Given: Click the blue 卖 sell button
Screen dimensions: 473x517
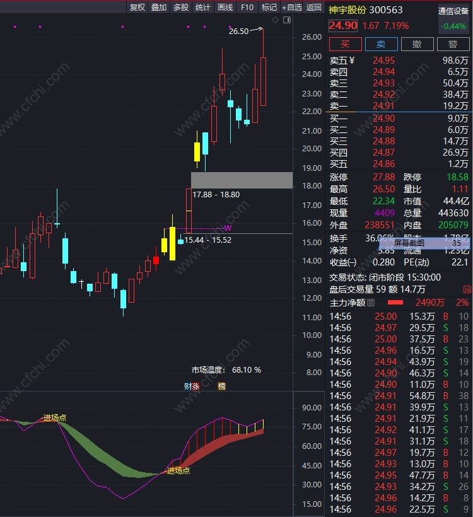Looking at the screenshot, I should click(x=382, y=44).
